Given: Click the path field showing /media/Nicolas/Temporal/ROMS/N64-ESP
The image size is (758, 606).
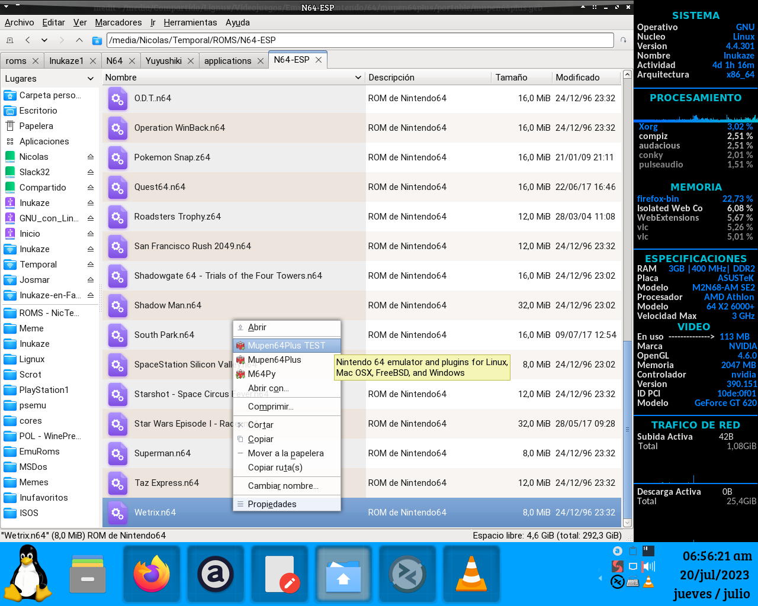Looking at the screenshot, I should 360,40.
